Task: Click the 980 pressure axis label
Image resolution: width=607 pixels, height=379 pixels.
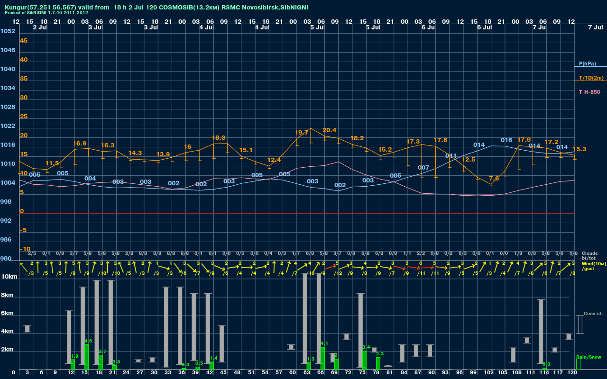Action: [6, 259]
